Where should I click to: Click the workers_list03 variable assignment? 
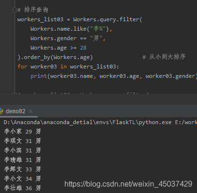(x=40, y=19)
